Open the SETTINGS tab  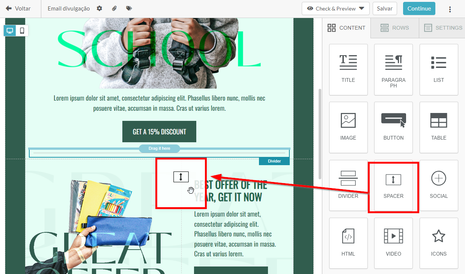point(442,28)
